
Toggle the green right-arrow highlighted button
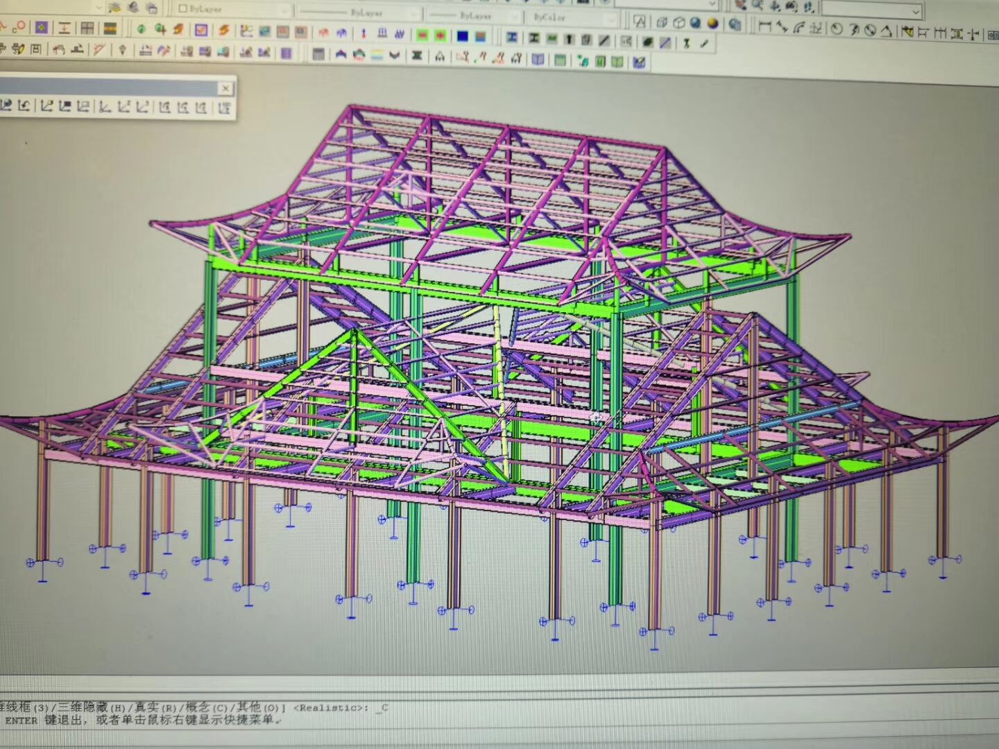(440, 35)
